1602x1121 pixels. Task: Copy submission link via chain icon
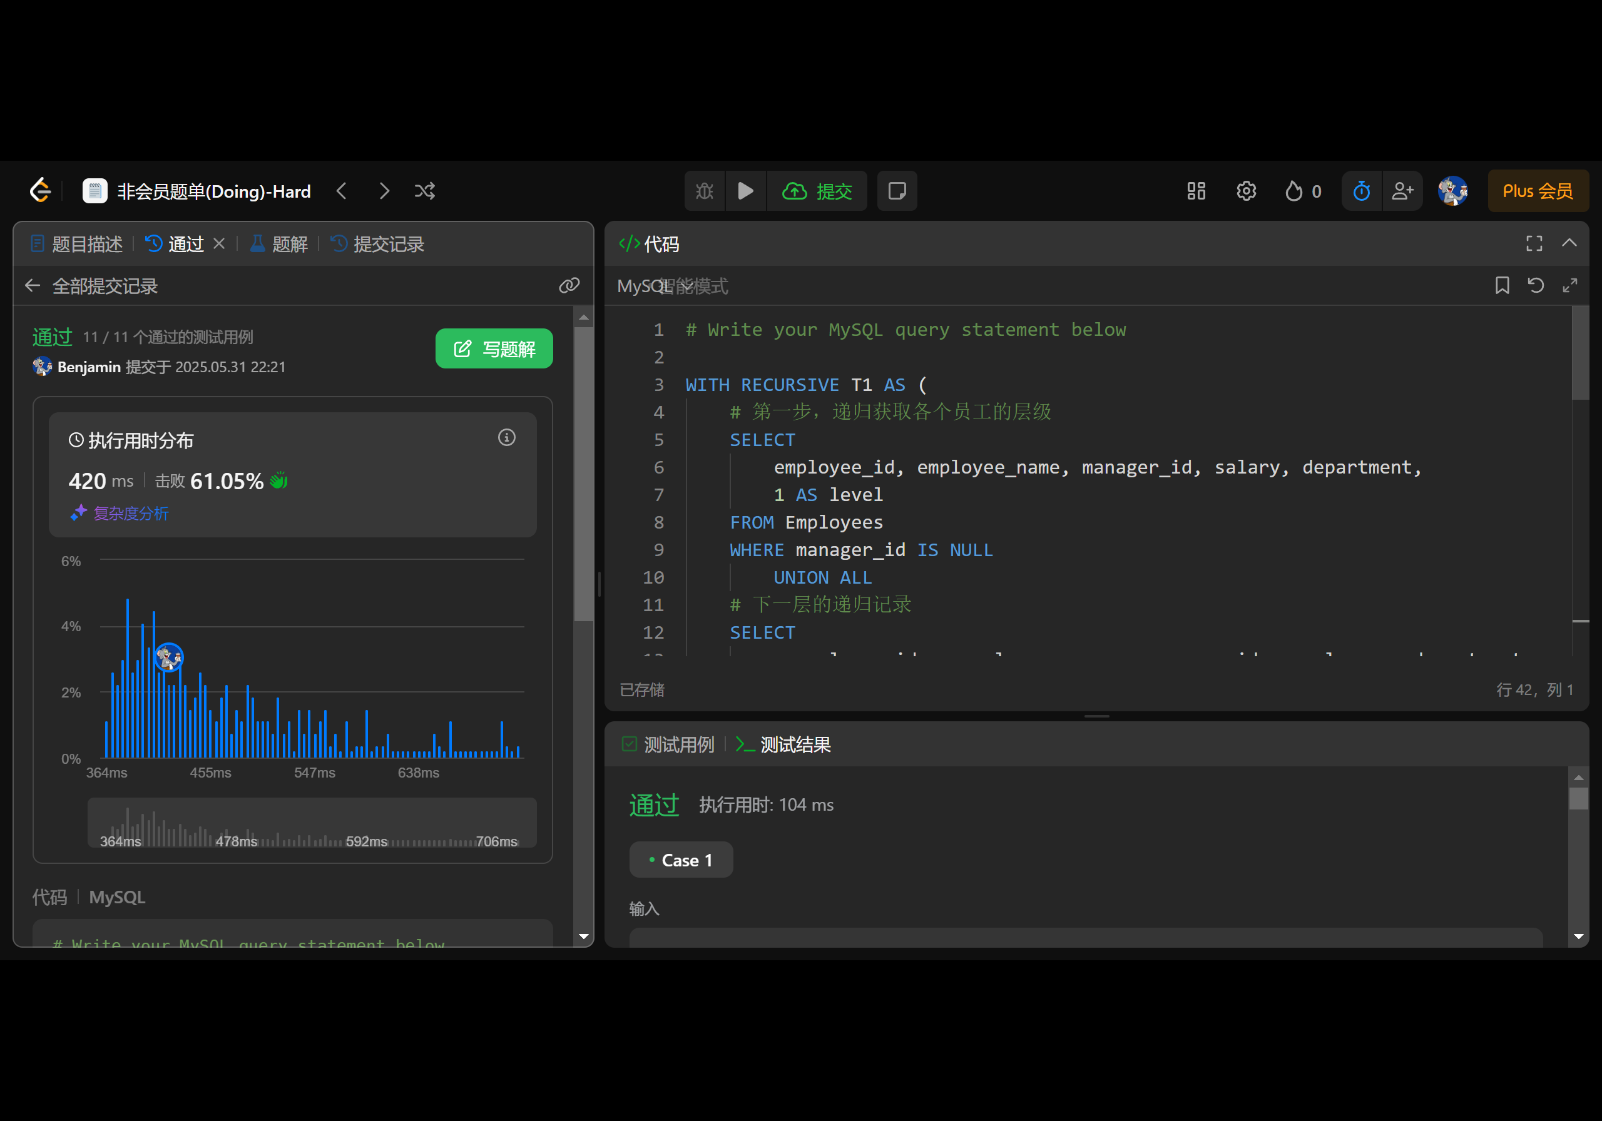pos(569,285)
